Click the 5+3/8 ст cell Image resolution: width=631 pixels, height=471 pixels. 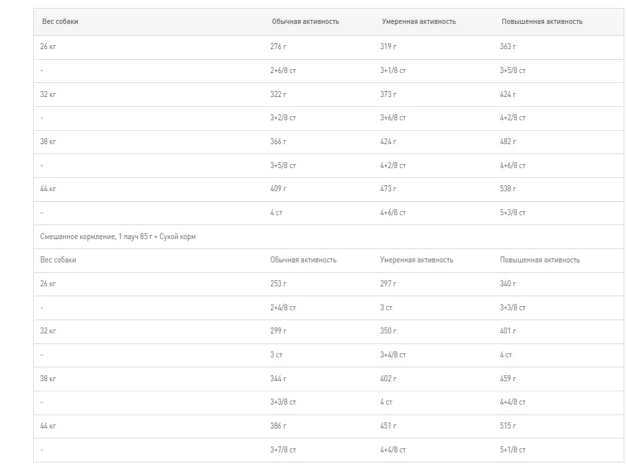point(512,213)
